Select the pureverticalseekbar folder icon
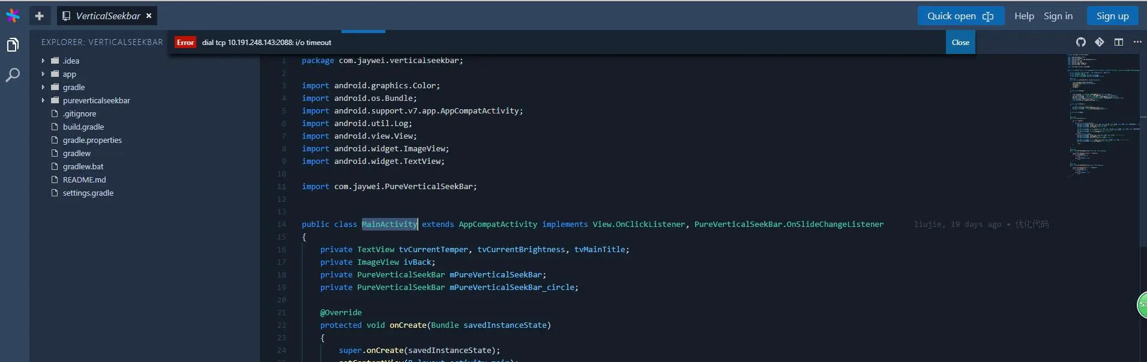This screenshot has width=1147, height=362. pyautogui.click(x=55, y=100)
